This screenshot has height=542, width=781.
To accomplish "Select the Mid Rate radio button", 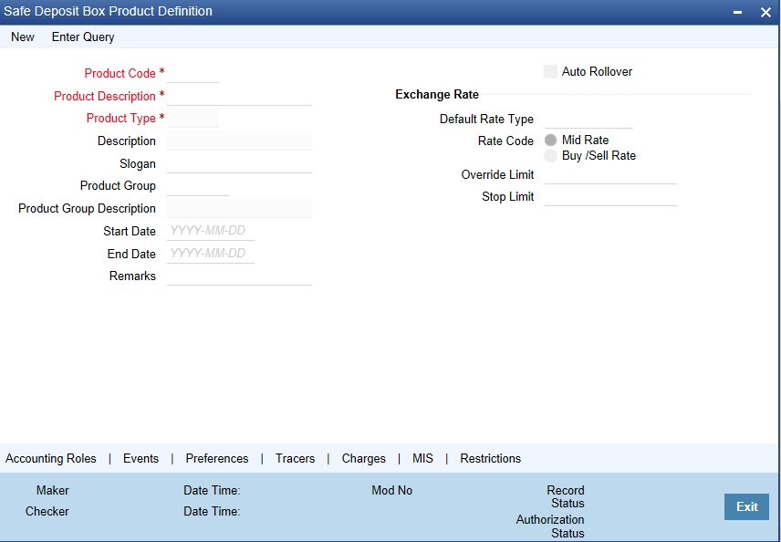I will [x=550, y=140].
